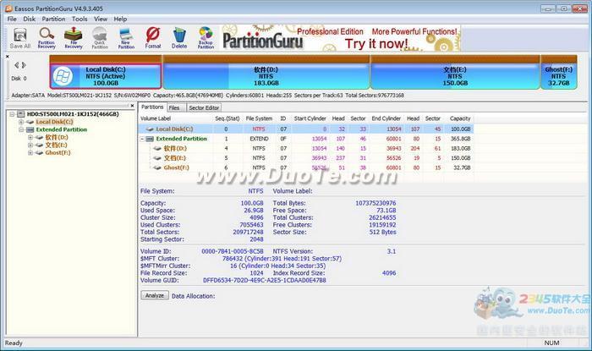The image size is (592, 351).
Task: Switch to the Sector Editor tab
Action: [x=204, y=108]
